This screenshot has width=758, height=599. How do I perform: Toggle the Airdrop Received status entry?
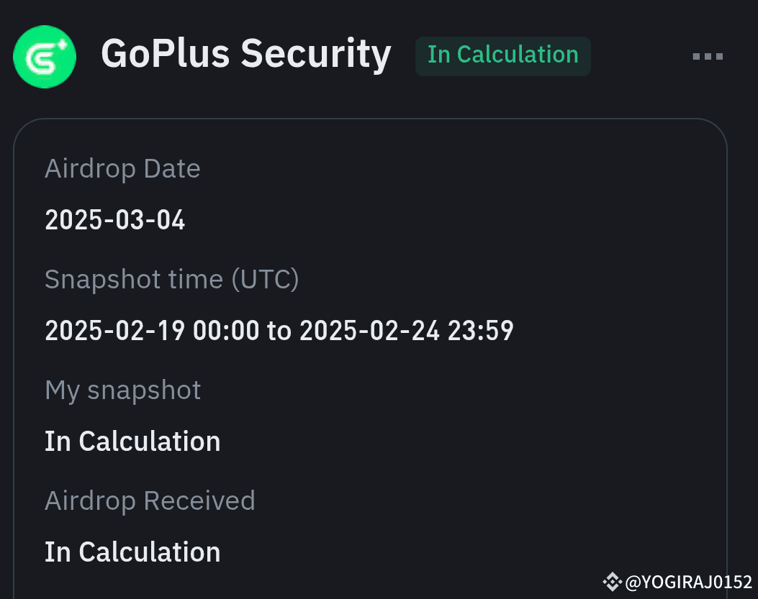tap(132, 552)
